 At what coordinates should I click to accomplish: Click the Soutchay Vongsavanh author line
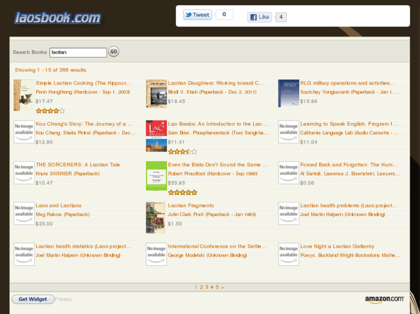click(350, 92)
